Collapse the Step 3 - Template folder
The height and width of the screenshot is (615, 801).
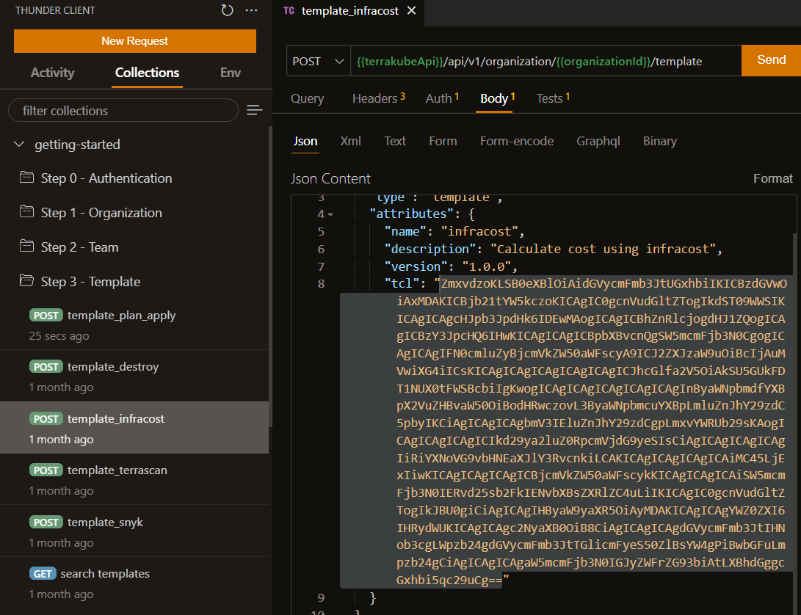pos(90,282)
